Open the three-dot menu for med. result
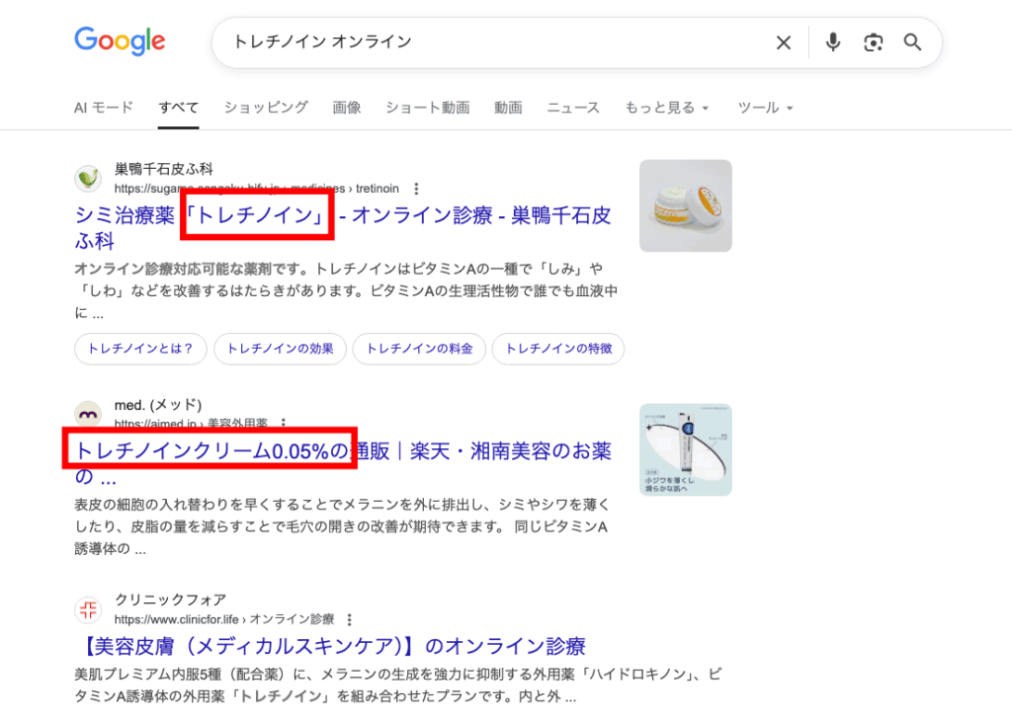This screenshot has height=719, width=1012. (x=286, y=425)
